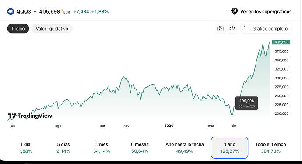Click the mar time axis label

coord(211,126)
